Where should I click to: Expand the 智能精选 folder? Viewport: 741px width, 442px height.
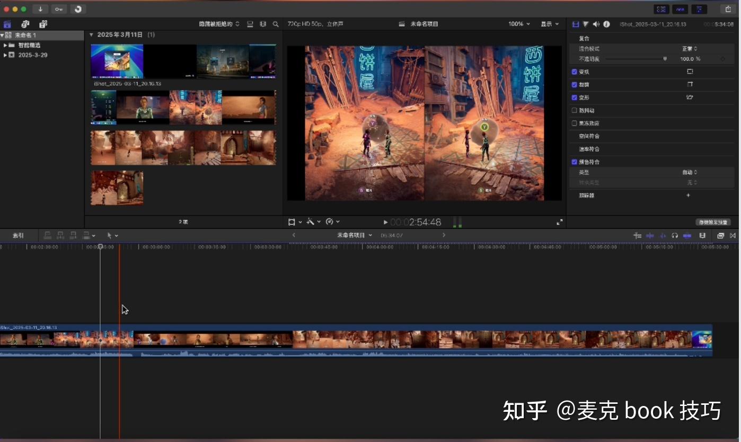[5, 45]
